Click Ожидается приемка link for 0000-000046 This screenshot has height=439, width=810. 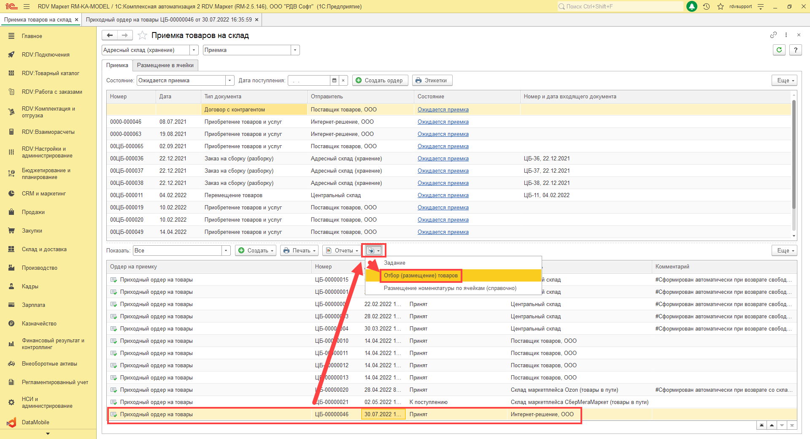(443, 122)
